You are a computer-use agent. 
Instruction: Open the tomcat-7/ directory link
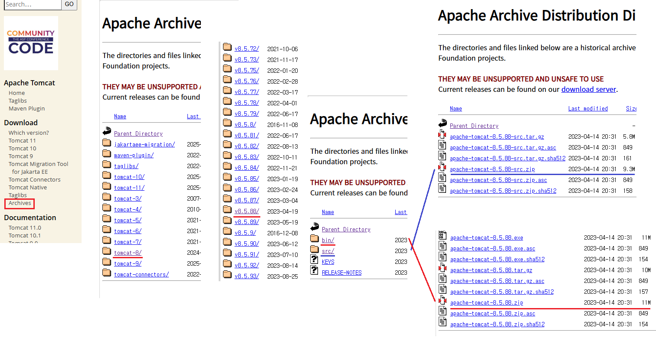pyautogui.click(x=128, y=242)
